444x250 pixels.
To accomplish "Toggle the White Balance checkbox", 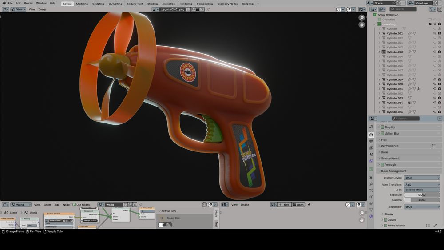I will (x=385, y=226).
